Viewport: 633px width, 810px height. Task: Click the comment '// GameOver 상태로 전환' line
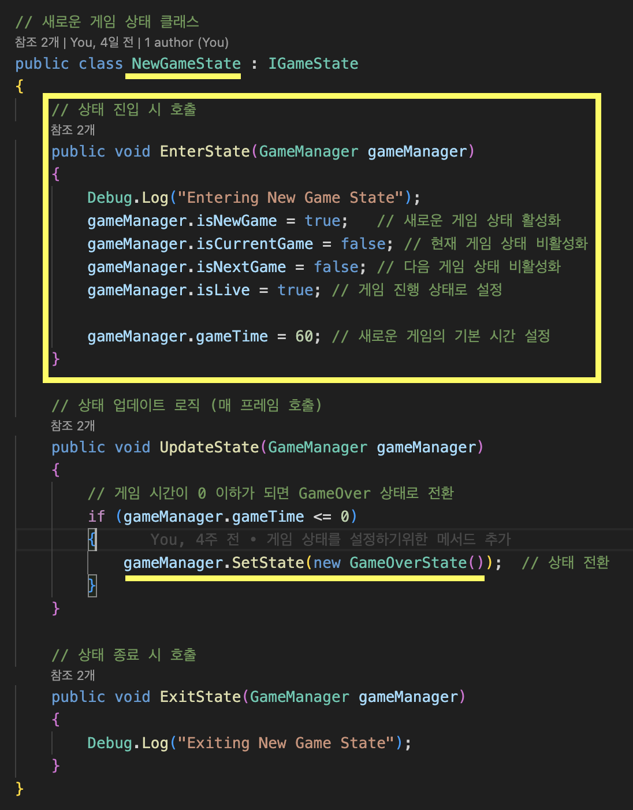[x=271, y=493]
